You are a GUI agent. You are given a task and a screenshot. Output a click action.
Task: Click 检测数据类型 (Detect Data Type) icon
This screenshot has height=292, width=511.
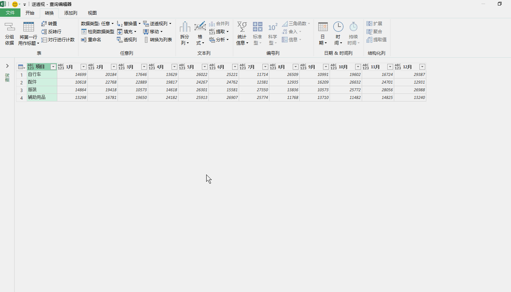(x=84, y=32)
